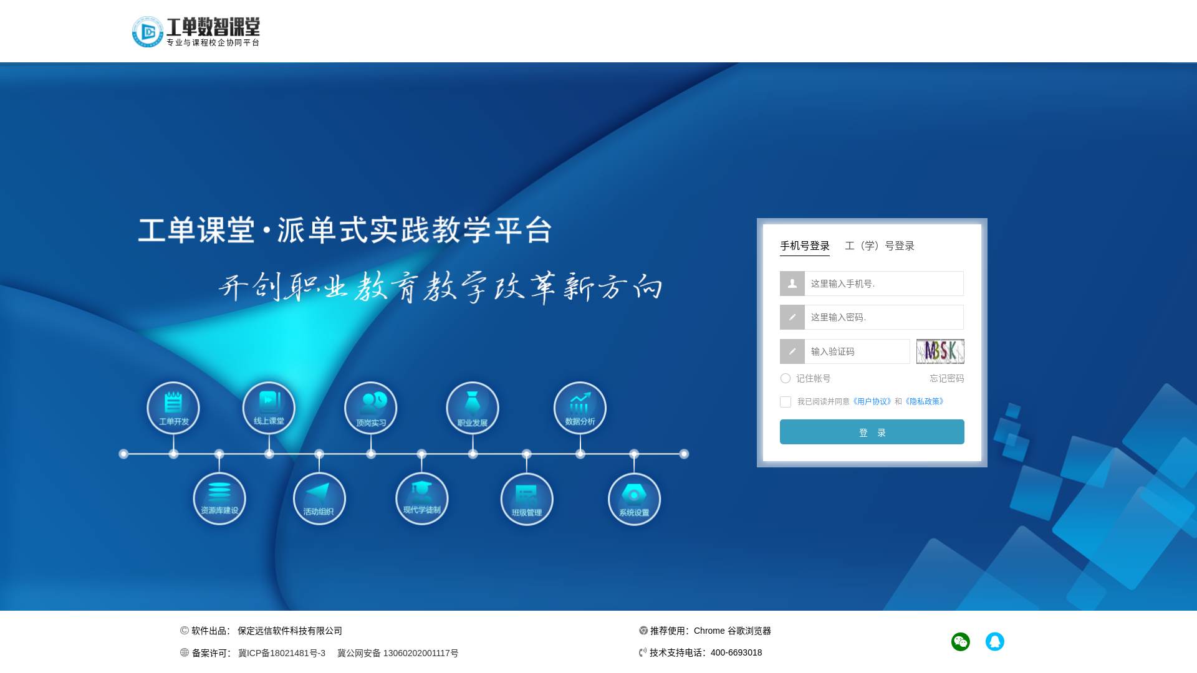Click the WeChat icon in footer
Viewport: 1197px width, 673px height.
960,641
